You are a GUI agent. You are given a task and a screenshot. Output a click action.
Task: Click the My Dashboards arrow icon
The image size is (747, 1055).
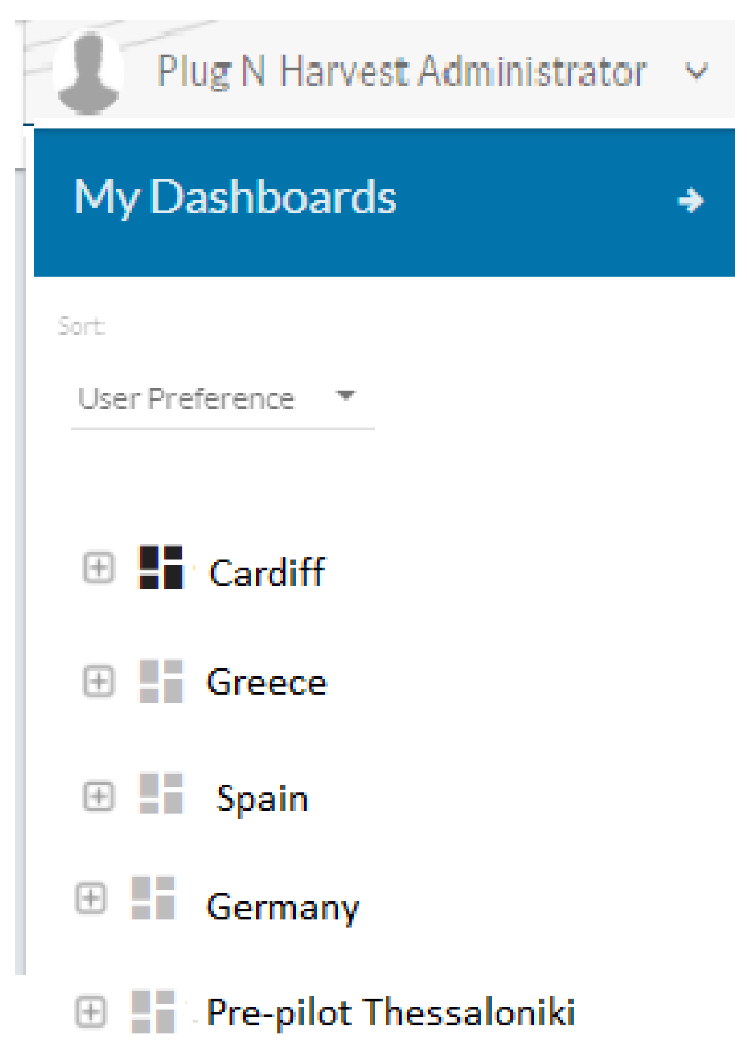(690, 201)
